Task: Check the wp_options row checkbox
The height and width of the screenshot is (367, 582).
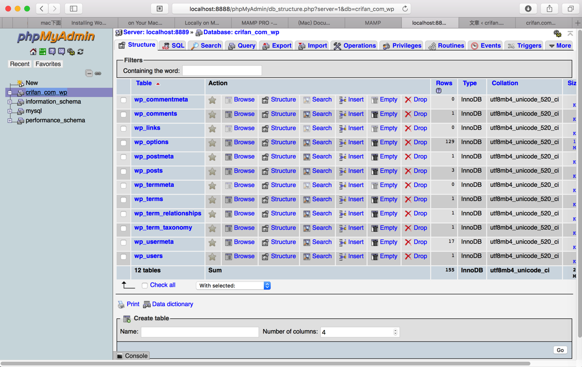Action: point(123,143)
